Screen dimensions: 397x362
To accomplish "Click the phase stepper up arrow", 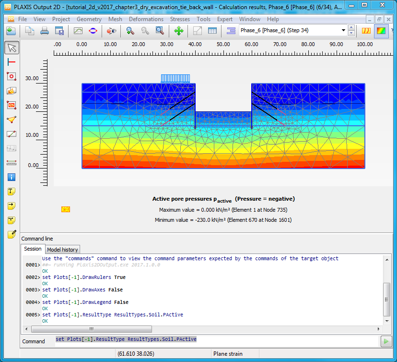I will click(x=351, y=28).
